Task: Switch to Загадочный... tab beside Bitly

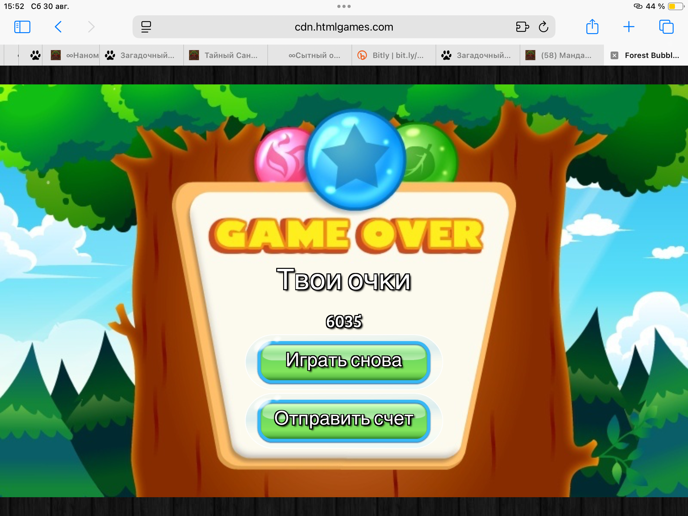Action: (x=478, y=55)
